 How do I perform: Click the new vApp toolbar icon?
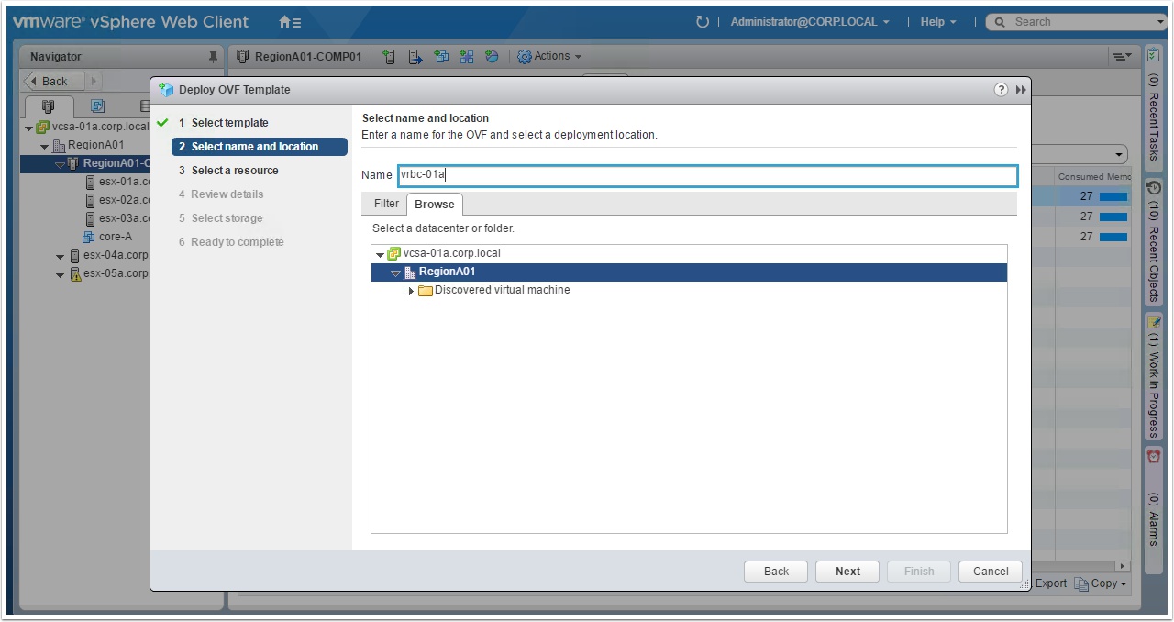tap(467, 57)
